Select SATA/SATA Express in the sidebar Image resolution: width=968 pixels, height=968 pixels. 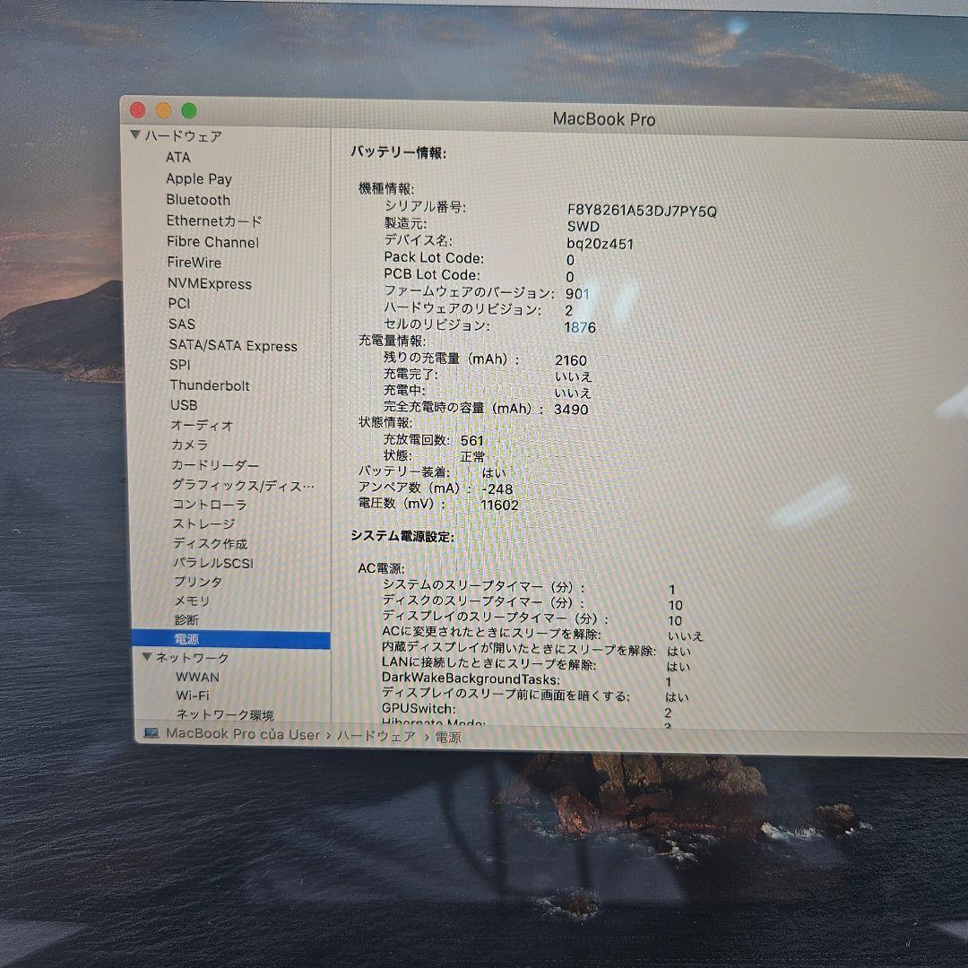(x=232, y=346)
